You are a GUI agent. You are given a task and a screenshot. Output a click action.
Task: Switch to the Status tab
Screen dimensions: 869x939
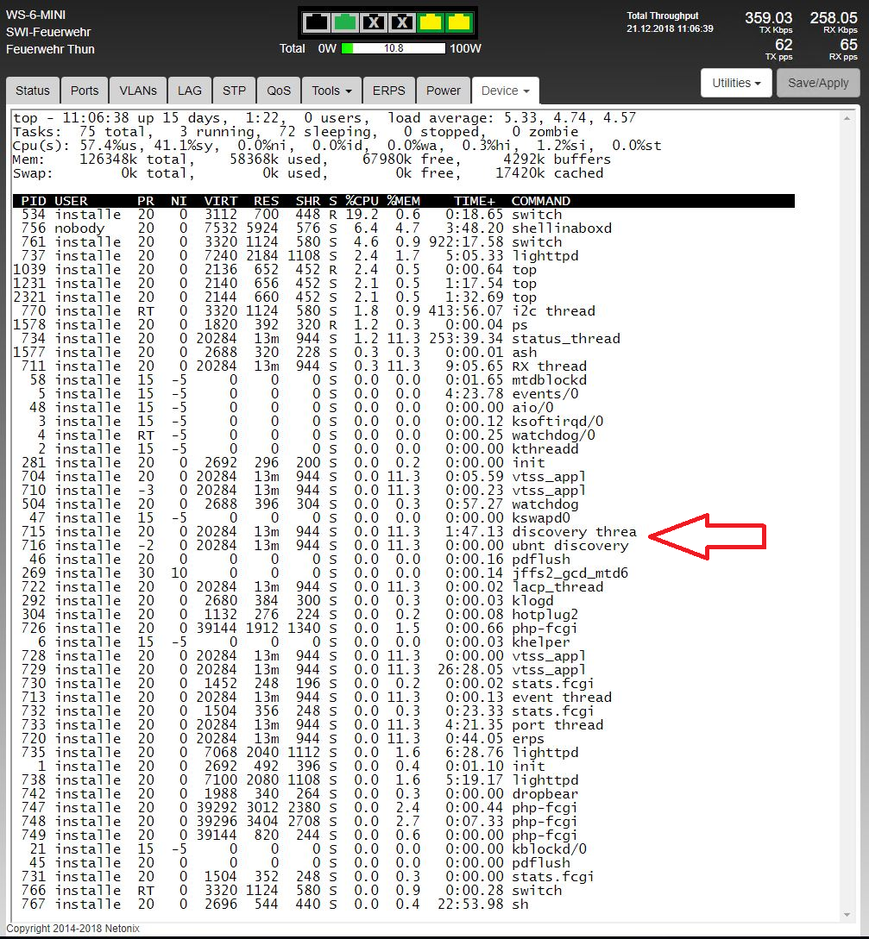[33, 91]
